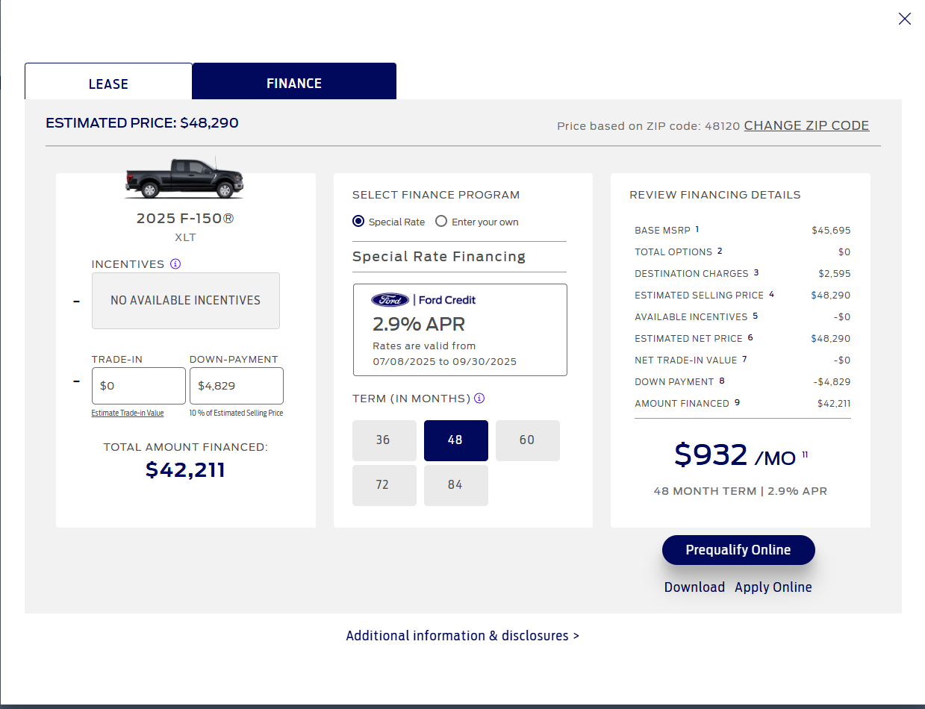Open the Term in months info icon

[479, 399]
